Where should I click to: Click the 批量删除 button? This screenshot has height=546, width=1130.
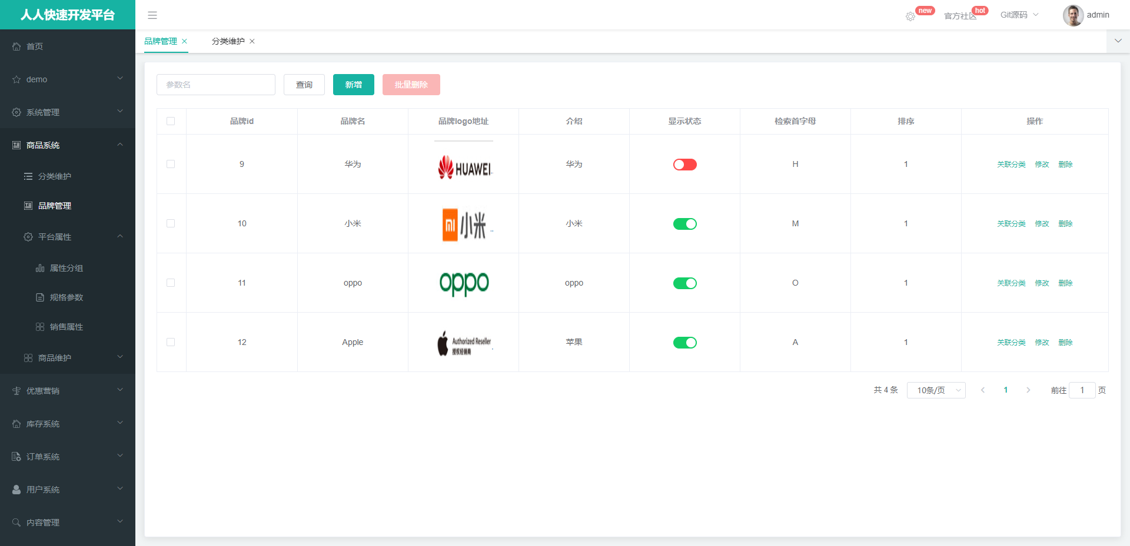[411, 85]
